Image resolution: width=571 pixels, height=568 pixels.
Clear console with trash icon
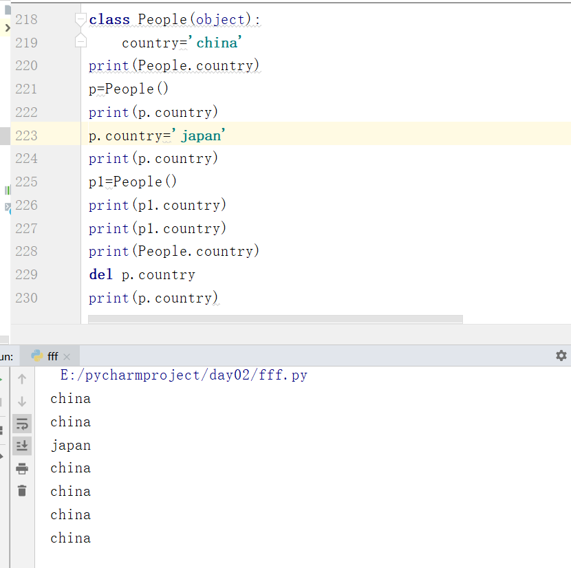[x=22, y=490]
